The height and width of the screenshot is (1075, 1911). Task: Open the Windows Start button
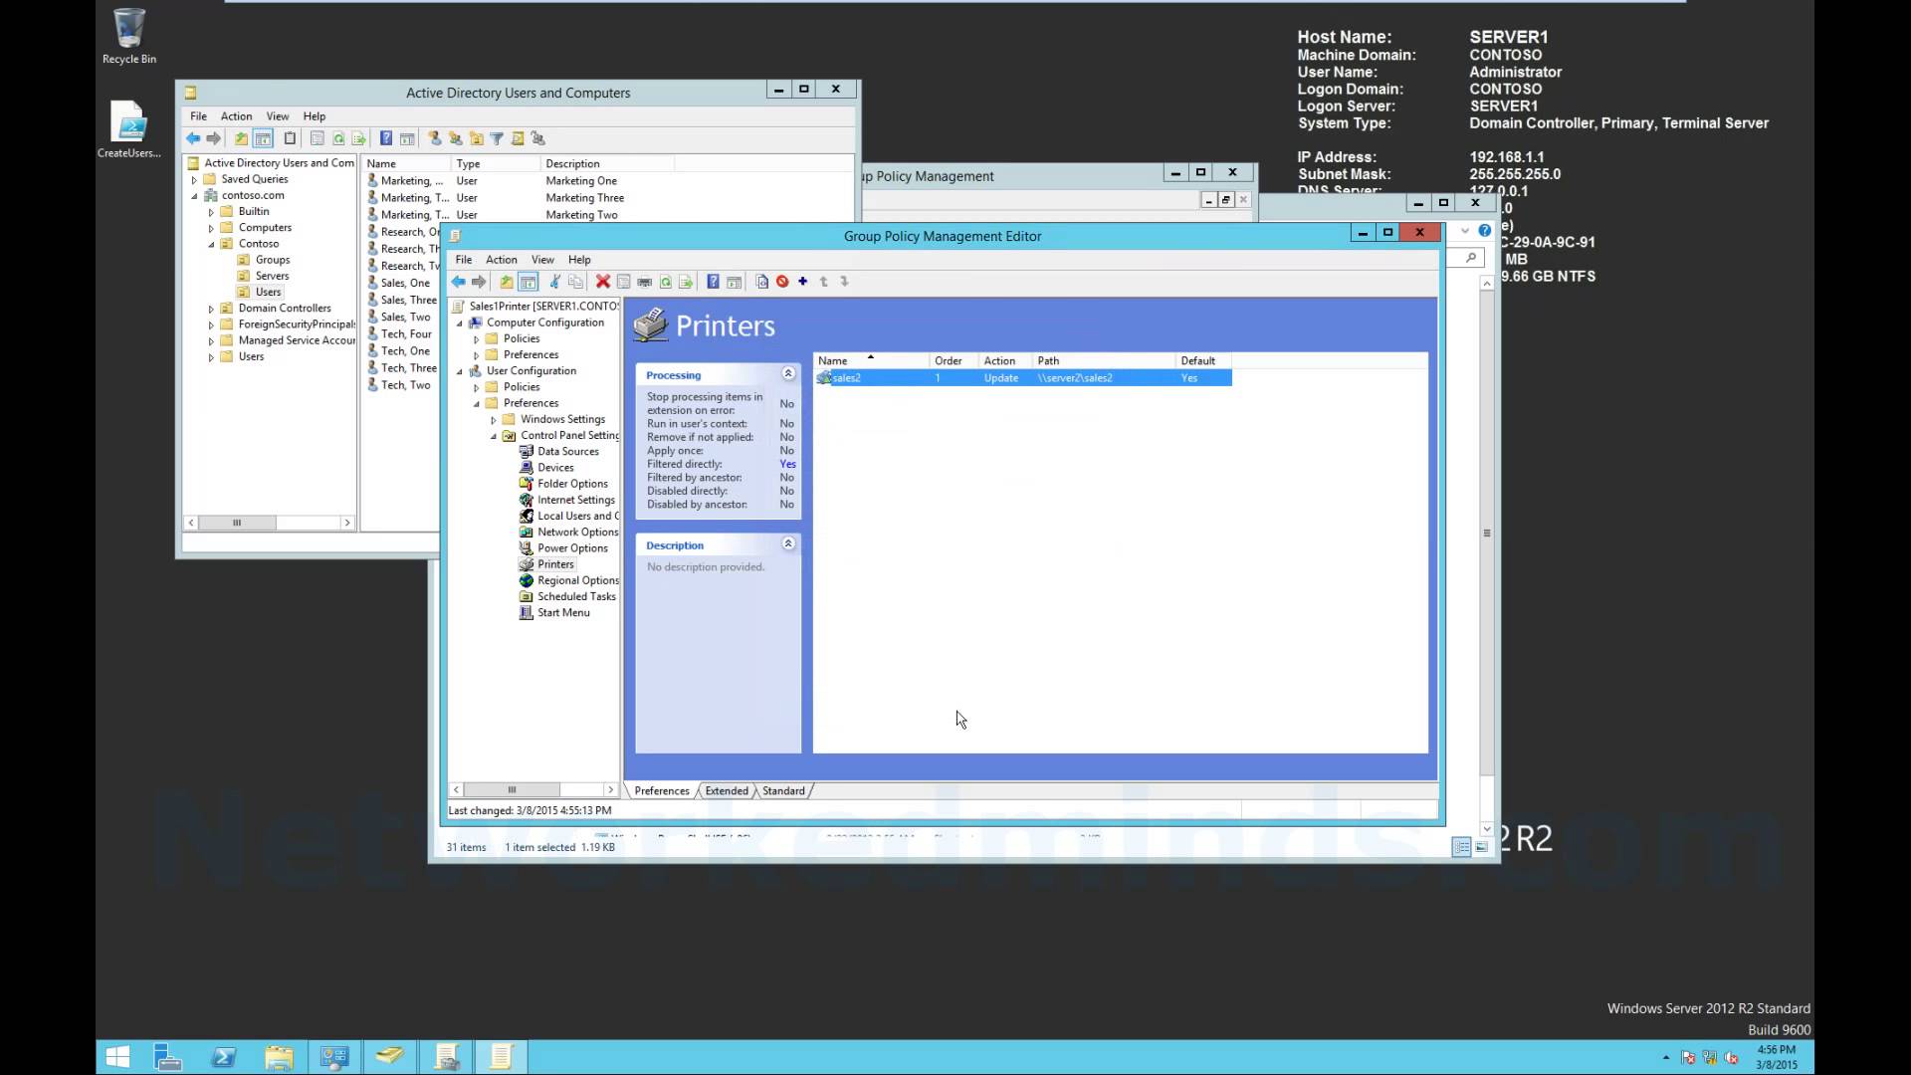click(117, 1057)
